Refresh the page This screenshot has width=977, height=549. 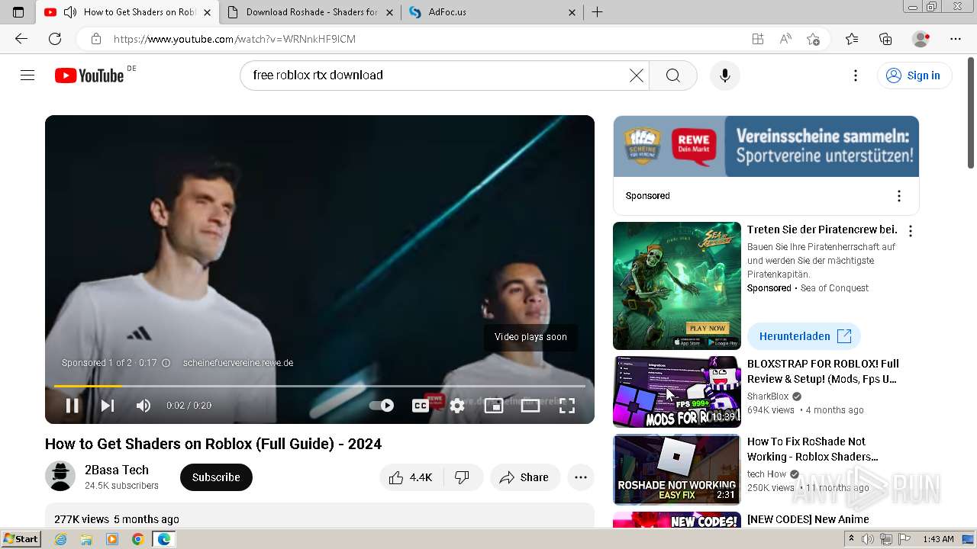click(x=55, y=39)
